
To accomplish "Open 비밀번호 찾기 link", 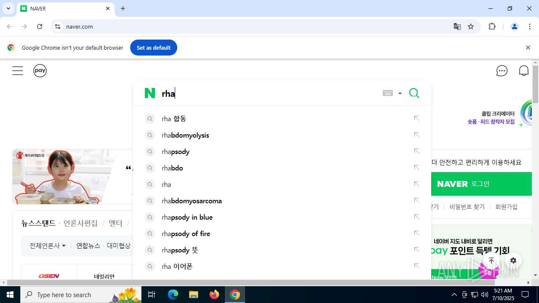I will tap(467, 207).
